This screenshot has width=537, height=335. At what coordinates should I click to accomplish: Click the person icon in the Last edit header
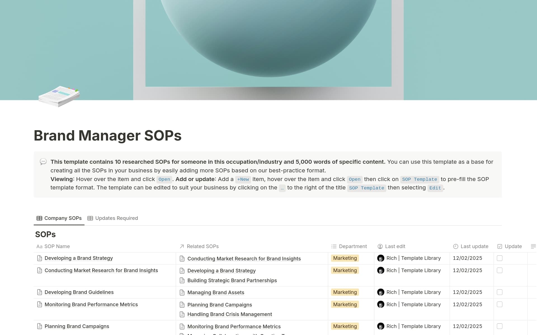point(380,246)
